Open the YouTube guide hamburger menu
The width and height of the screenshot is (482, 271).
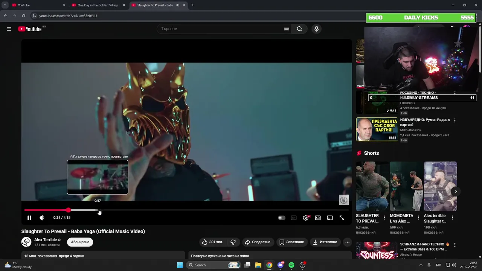pos(9,29)
